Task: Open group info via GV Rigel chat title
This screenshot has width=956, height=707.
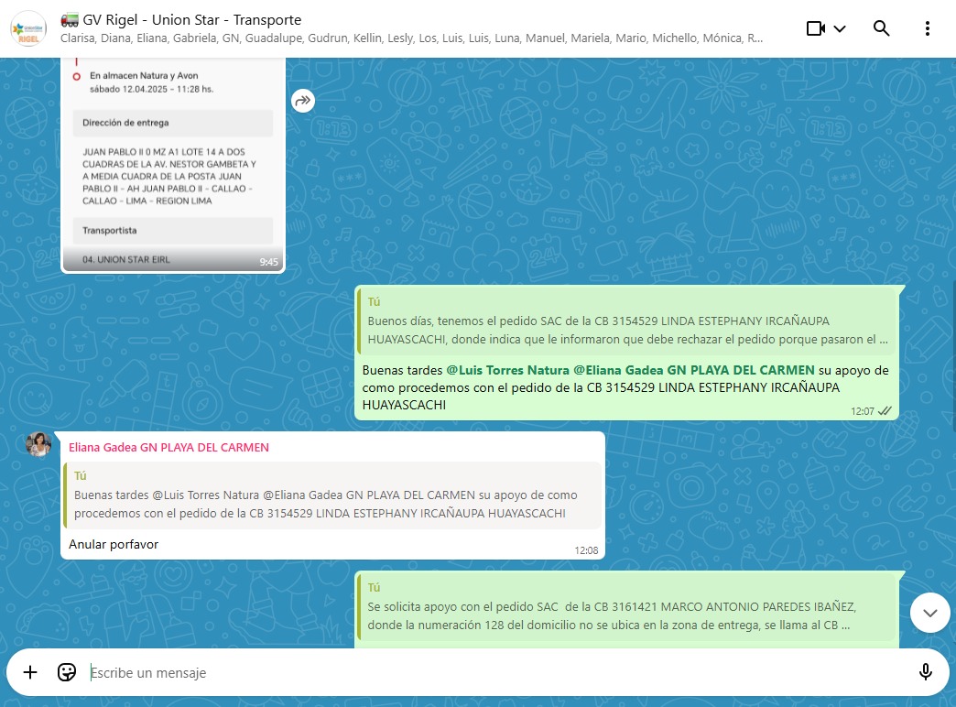Action: pos(192,19)
